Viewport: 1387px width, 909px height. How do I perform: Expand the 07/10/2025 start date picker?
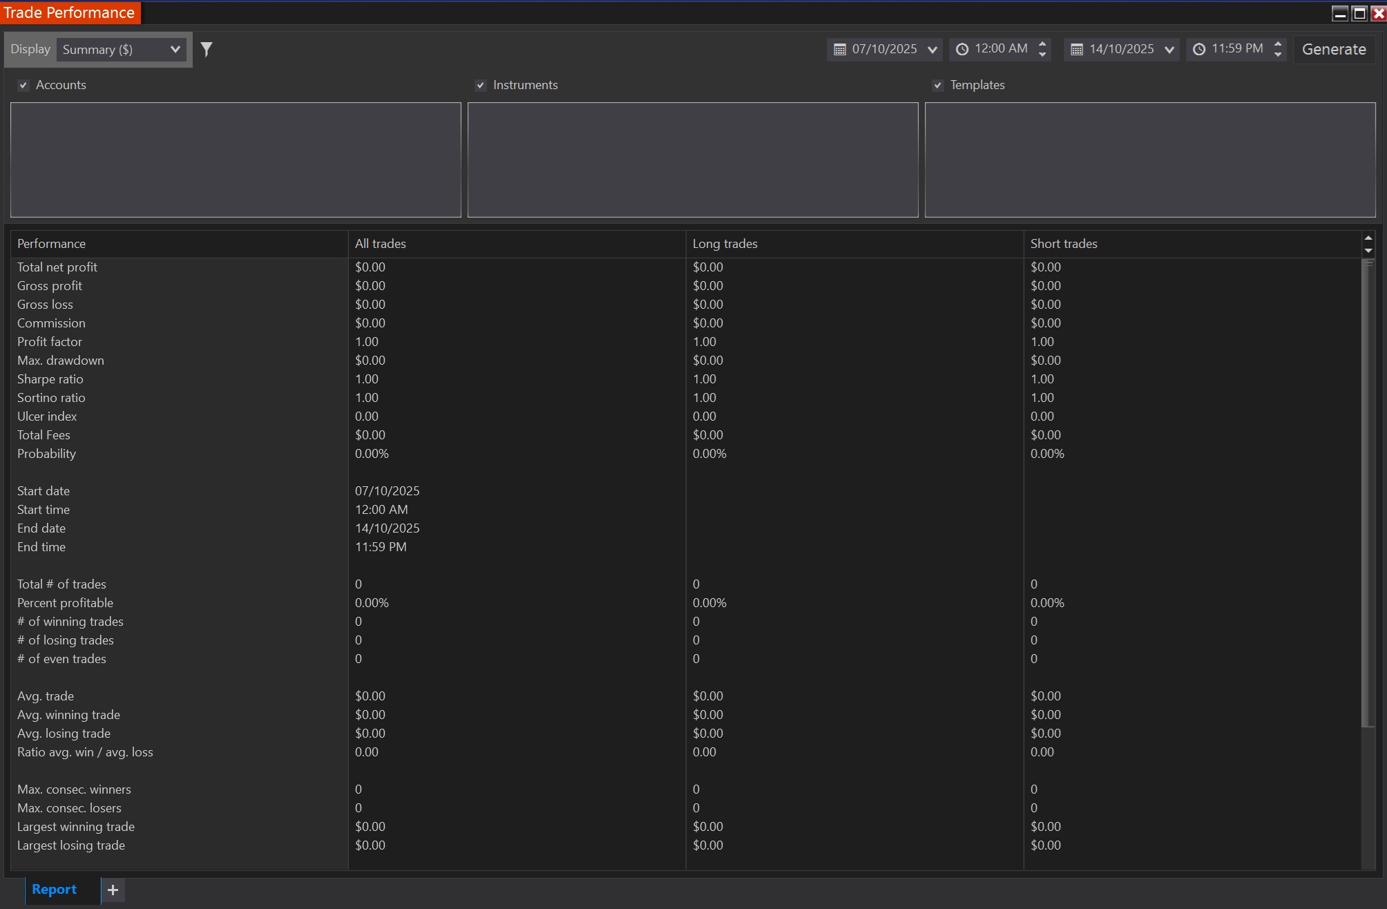(932, 49)
